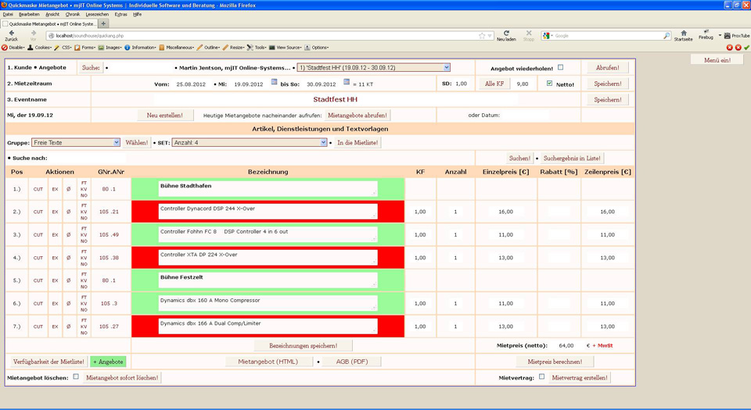Open Web Developer Outline dropdown

tap(209, 48)
